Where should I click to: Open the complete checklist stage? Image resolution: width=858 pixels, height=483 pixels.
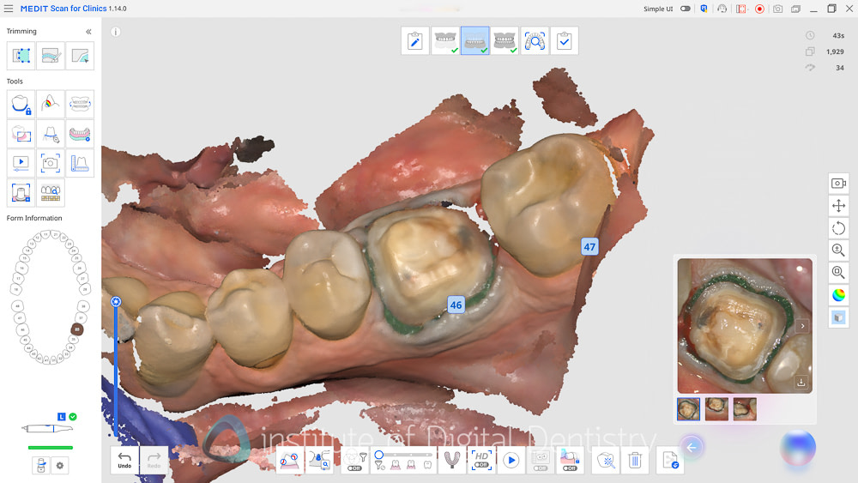[565, 41]
